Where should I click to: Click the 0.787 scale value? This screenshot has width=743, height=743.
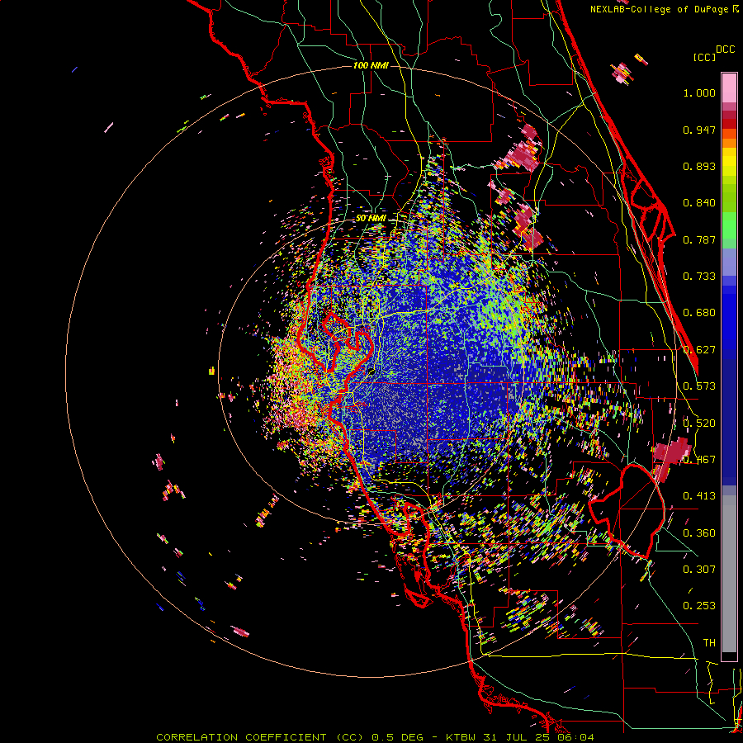[x=699, y=239]
